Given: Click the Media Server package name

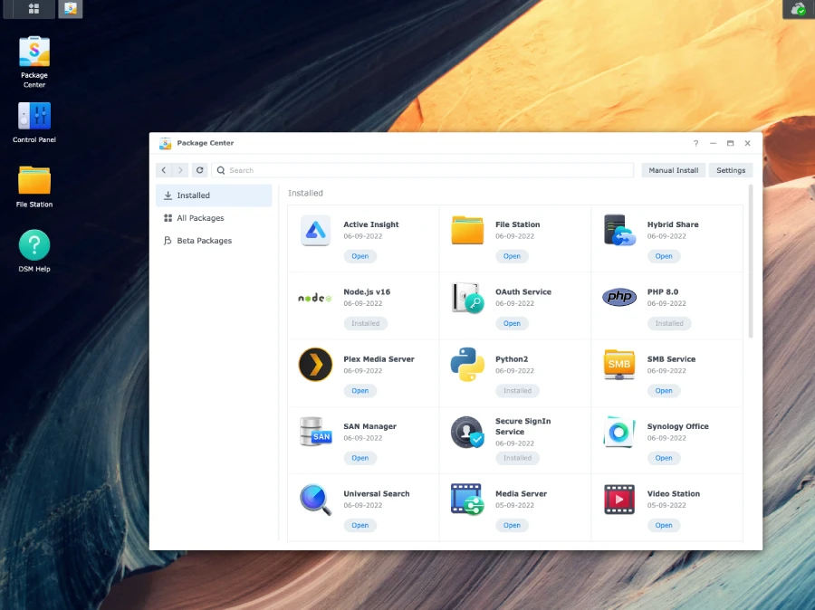Looking at the screenshot, I should [x=521, y=493].
